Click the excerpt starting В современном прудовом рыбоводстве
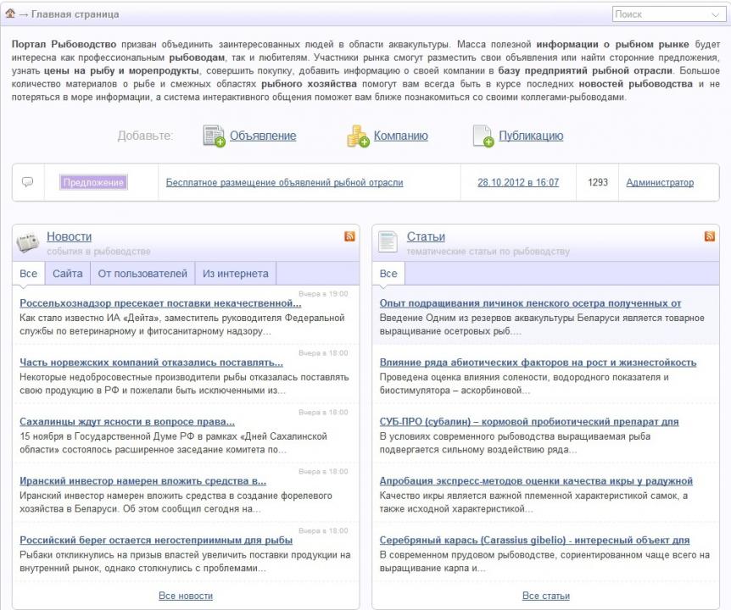 tap(544, 562)
